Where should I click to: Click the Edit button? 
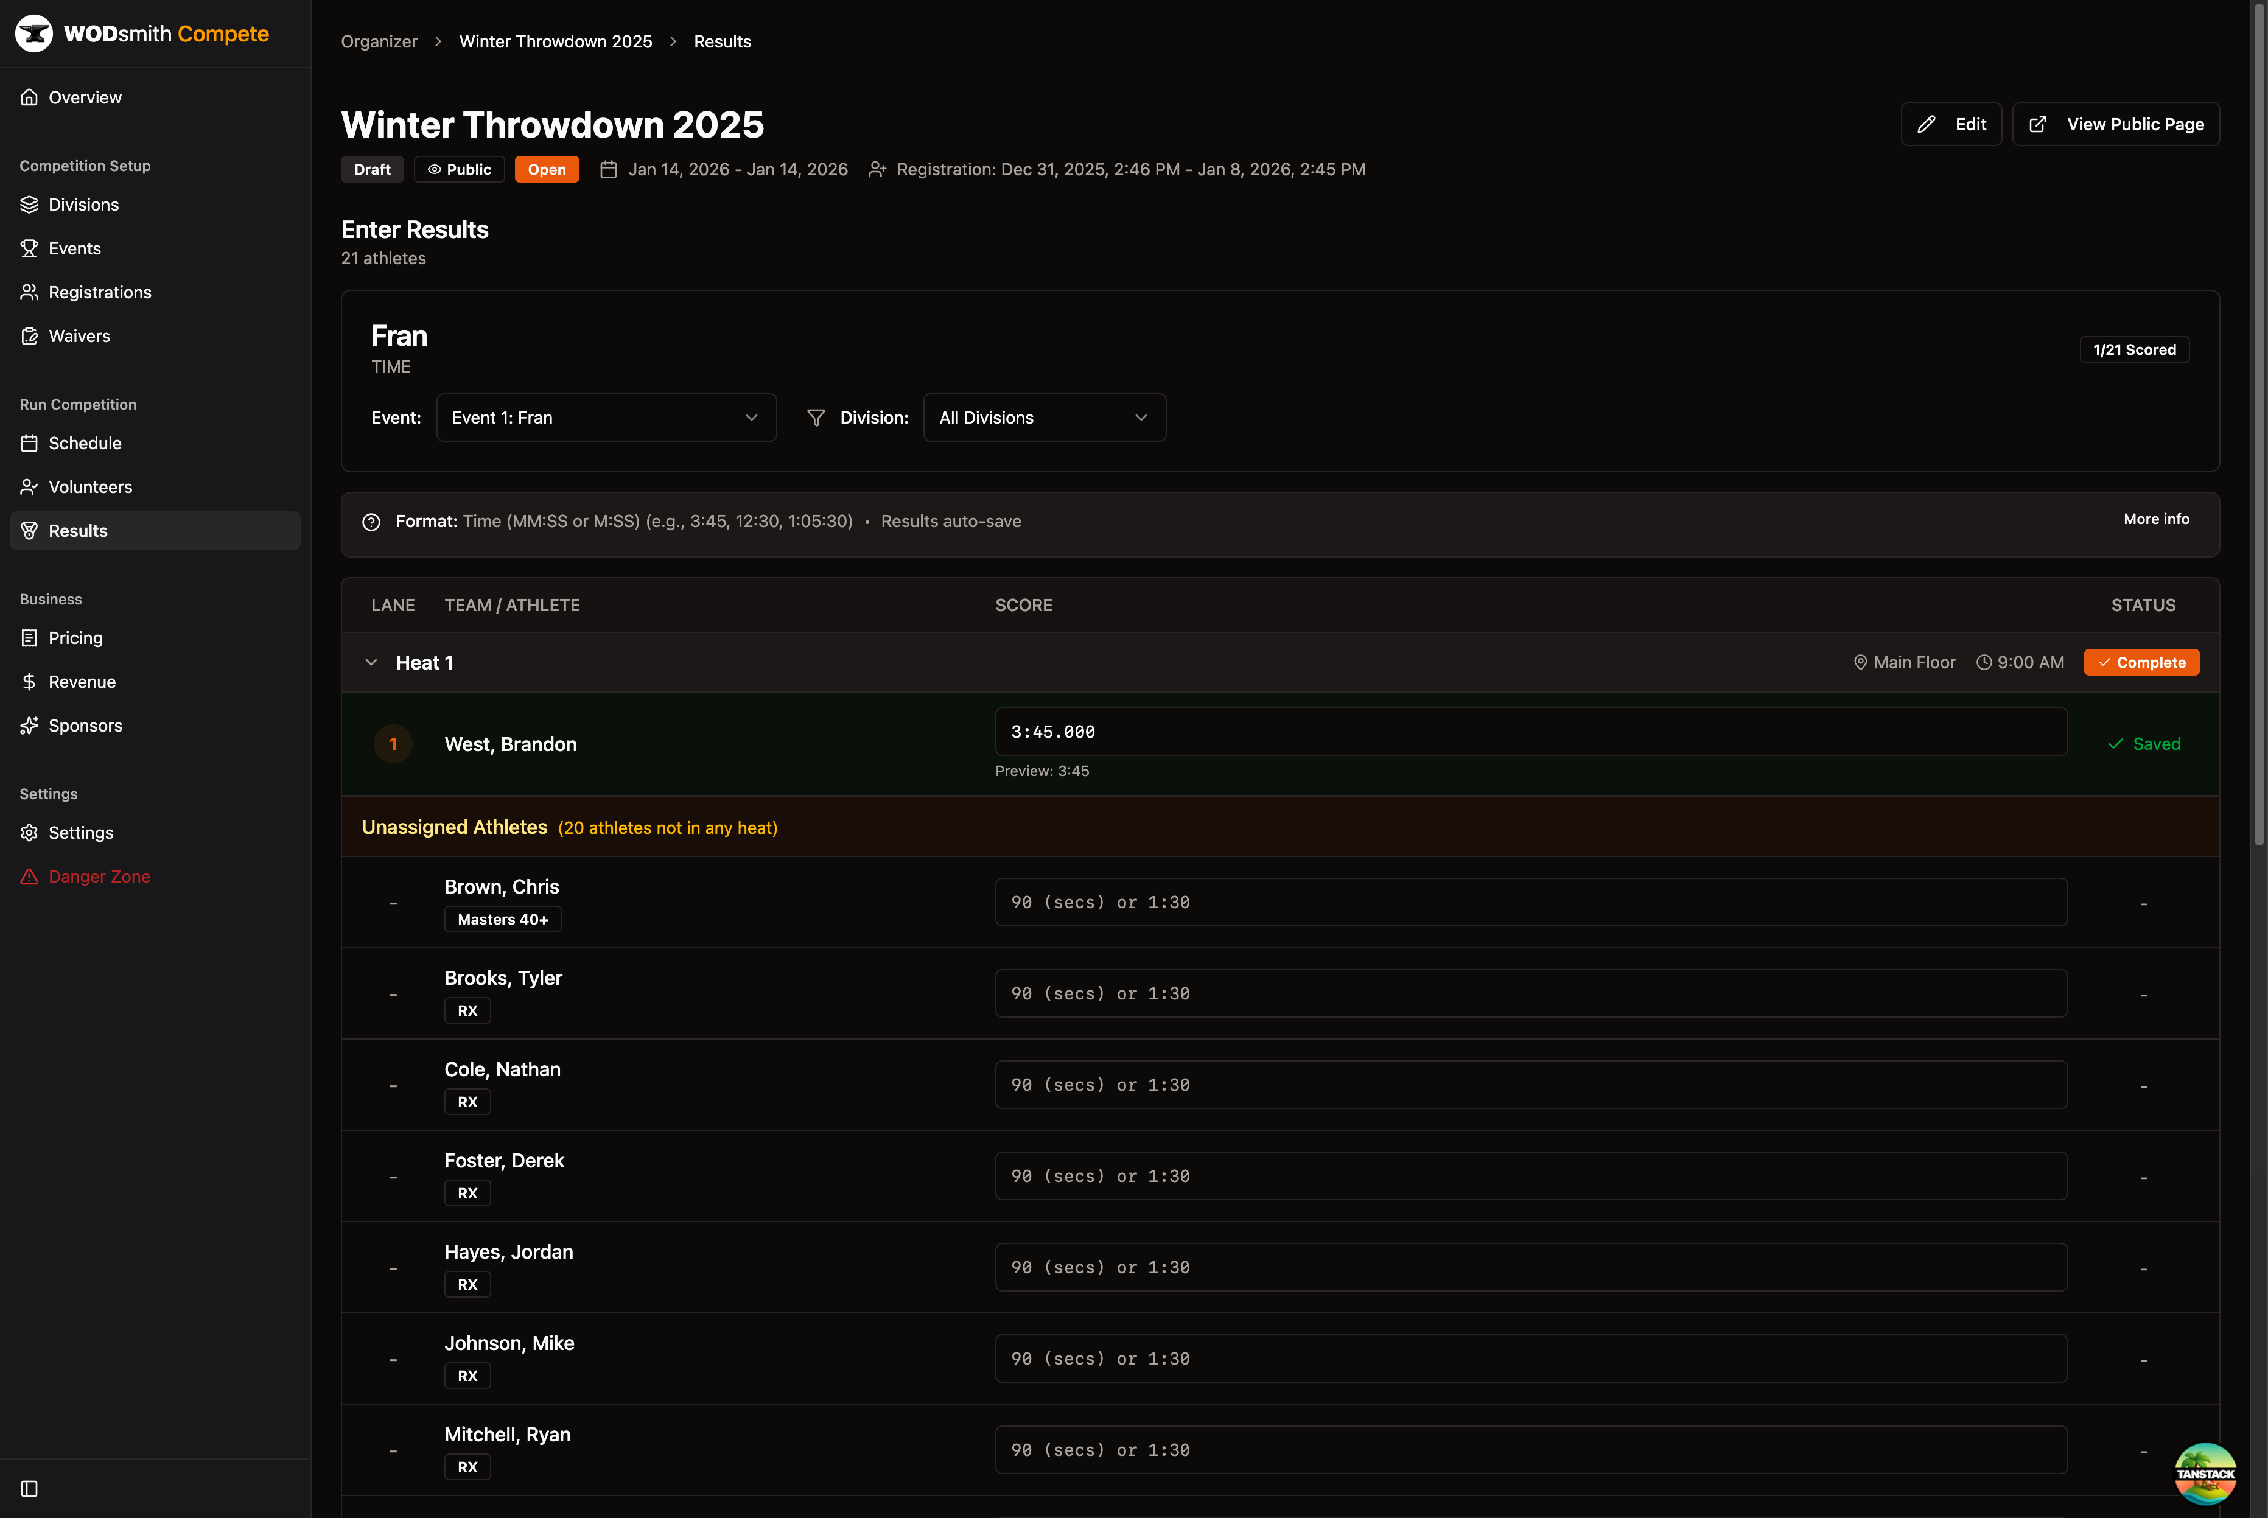click(x=1950, y=124)
